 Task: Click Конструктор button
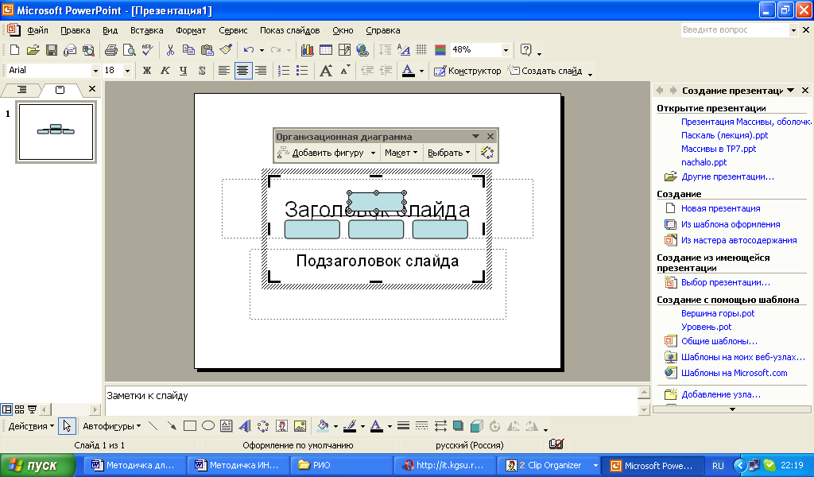[467, 71]
